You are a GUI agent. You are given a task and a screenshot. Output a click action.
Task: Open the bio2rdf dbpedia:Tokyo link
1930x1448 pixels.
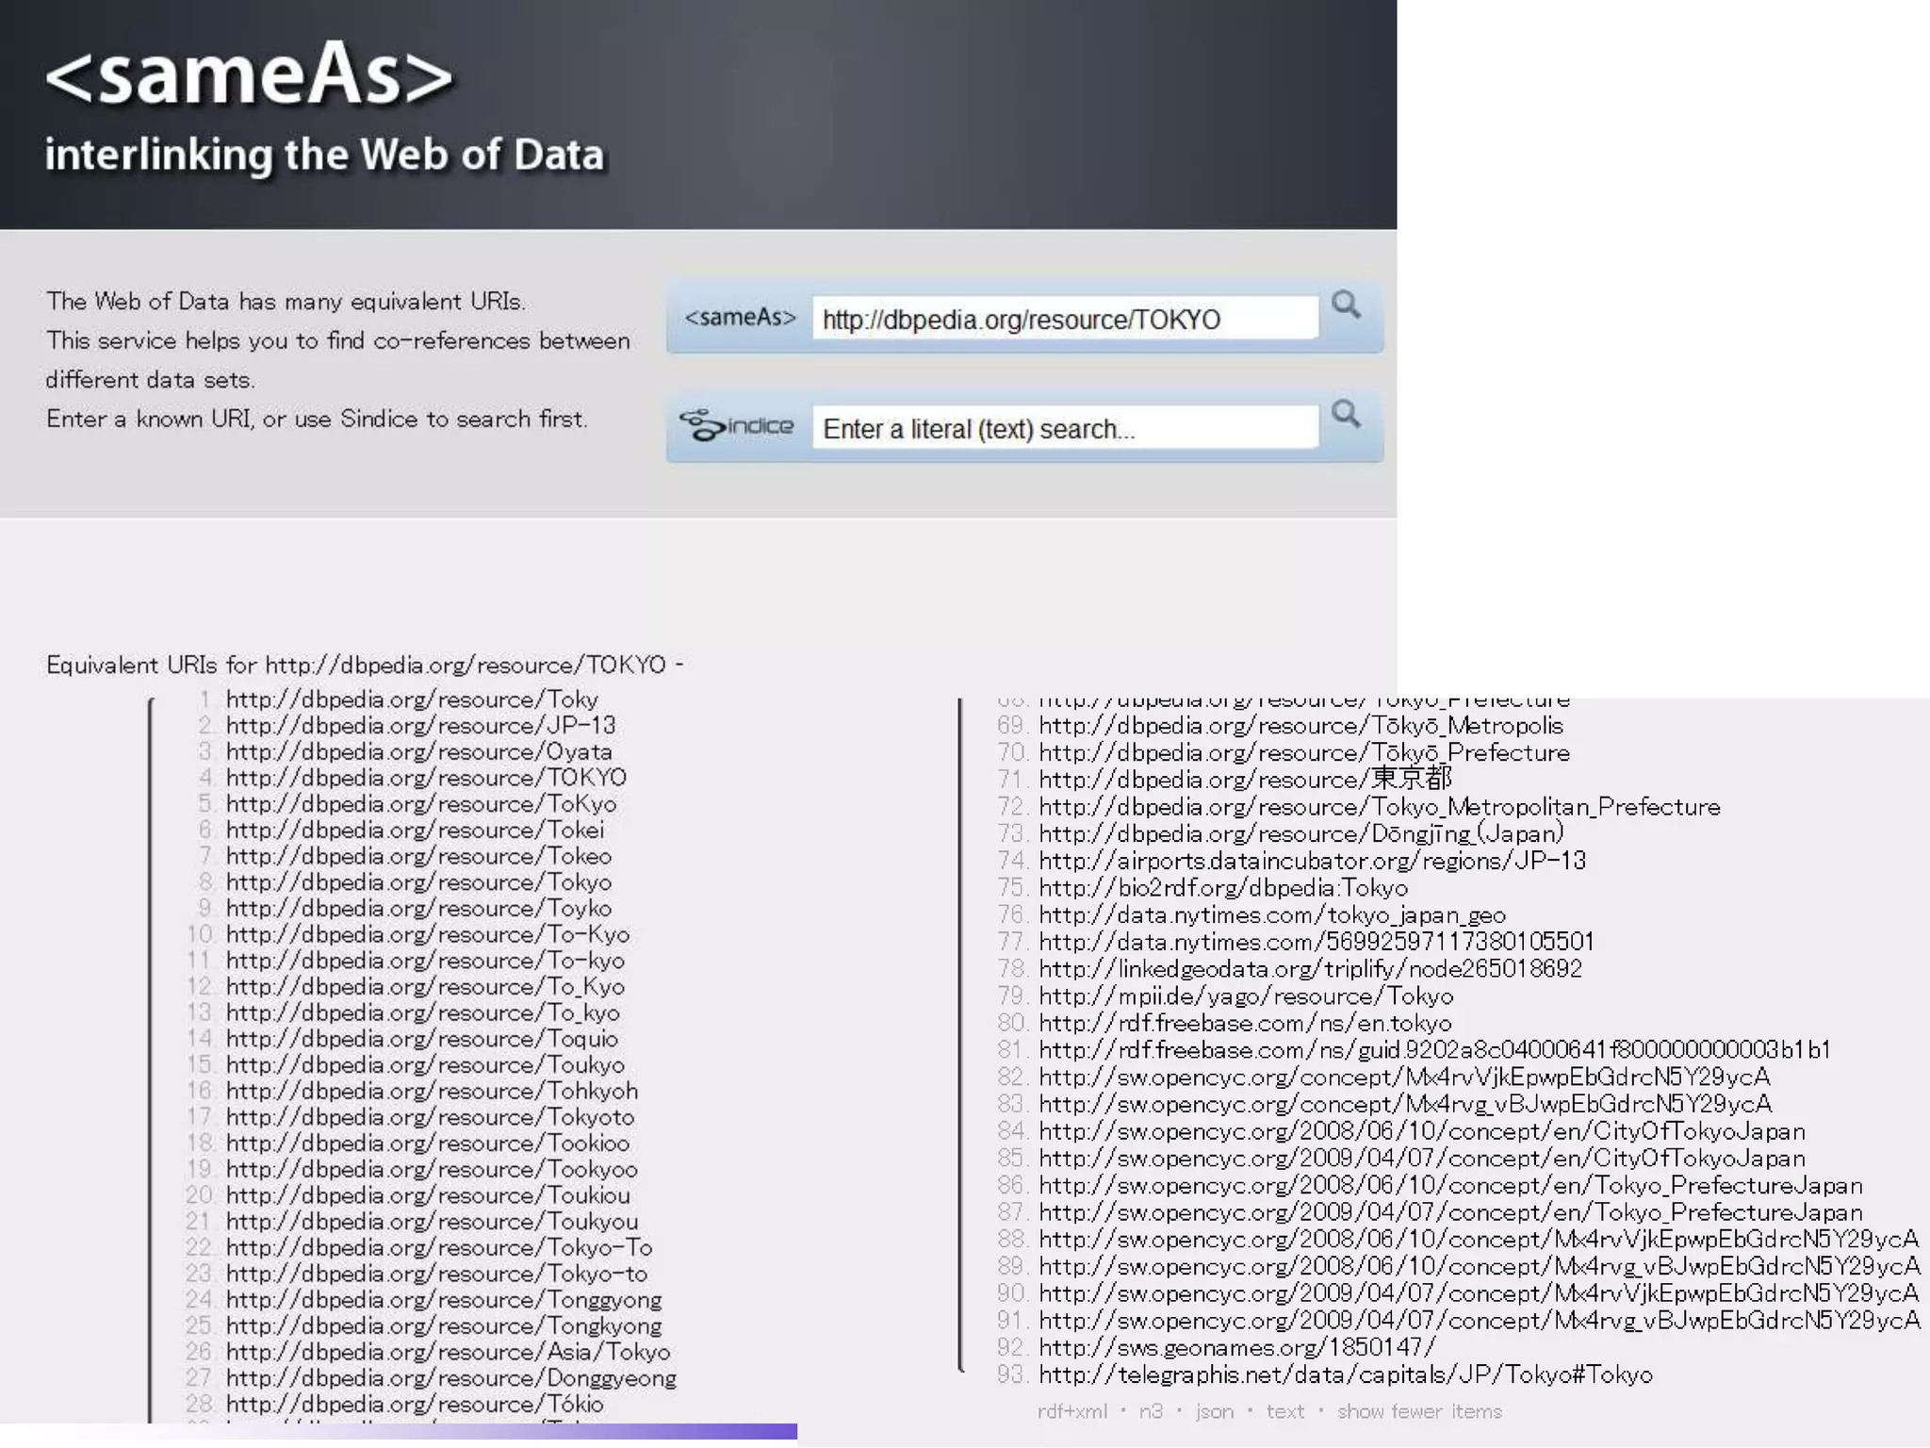[x=1222, y=888]
